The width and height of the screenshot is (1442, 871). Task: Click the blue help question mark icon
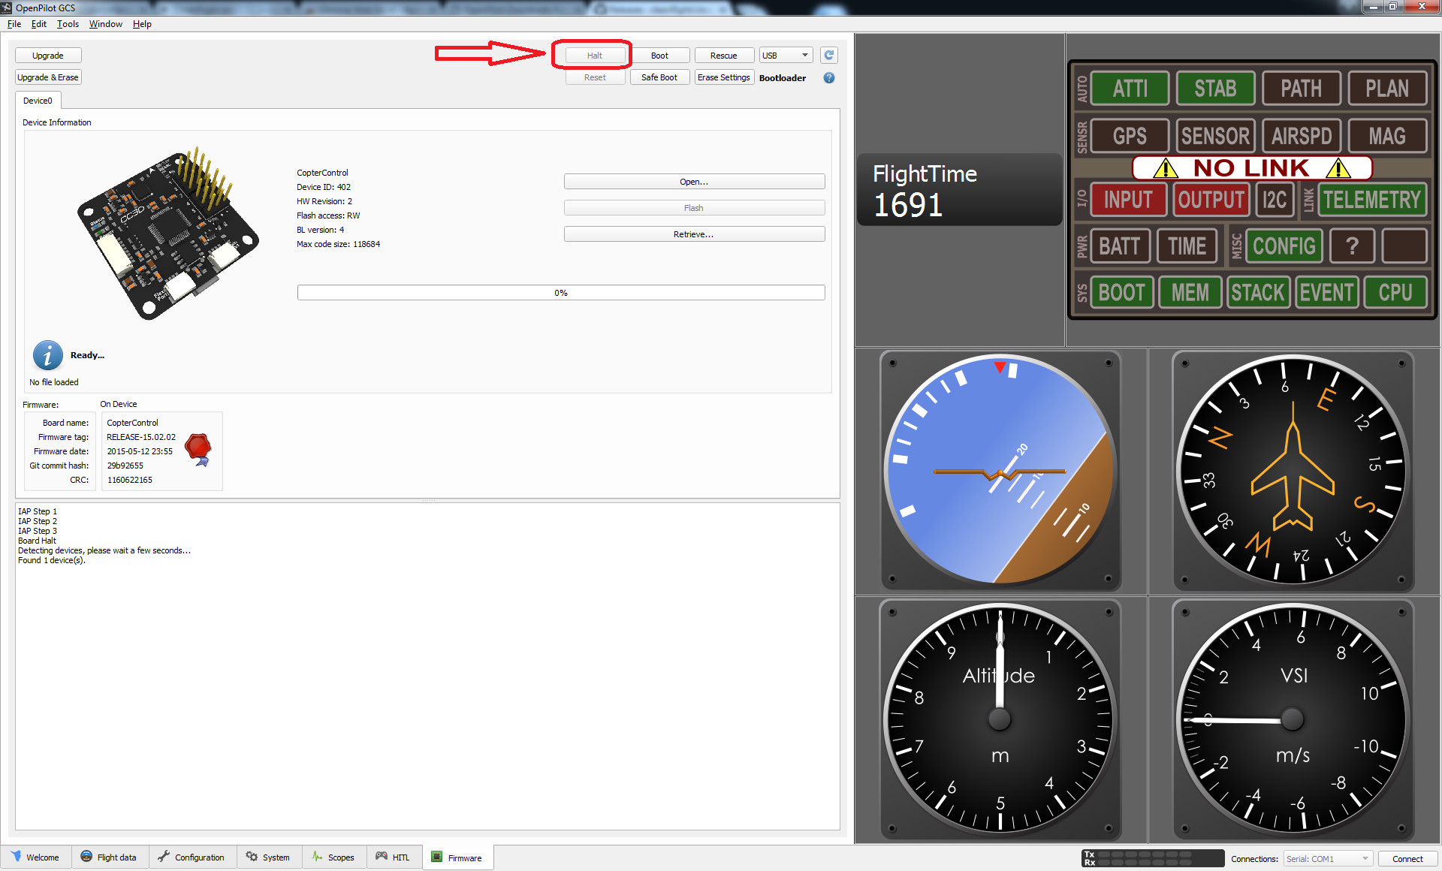829,78
